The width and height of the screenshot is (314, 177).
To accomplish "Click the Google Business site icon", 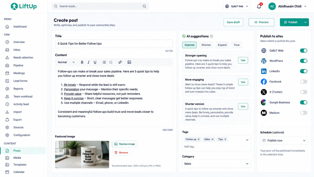I will tap(264, 102).
